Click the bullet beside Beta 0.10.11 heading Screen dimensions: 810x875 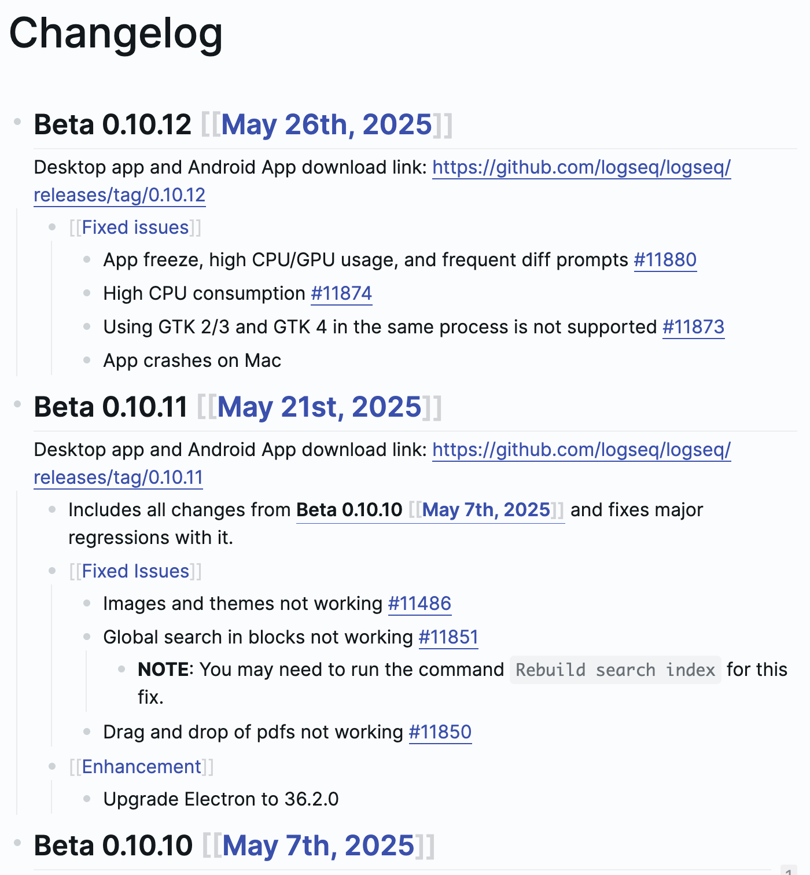tap(17, 404)
